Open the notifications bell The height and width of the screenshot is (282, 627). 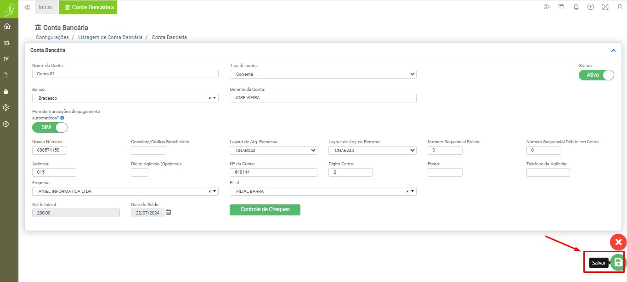(576, 7)
